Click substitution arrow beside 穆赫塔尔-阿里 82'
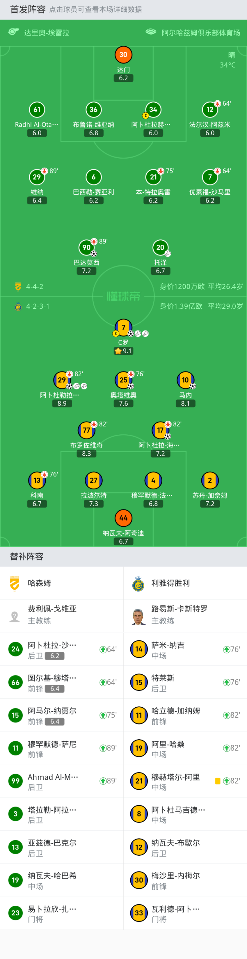 [x=226, y=781]
